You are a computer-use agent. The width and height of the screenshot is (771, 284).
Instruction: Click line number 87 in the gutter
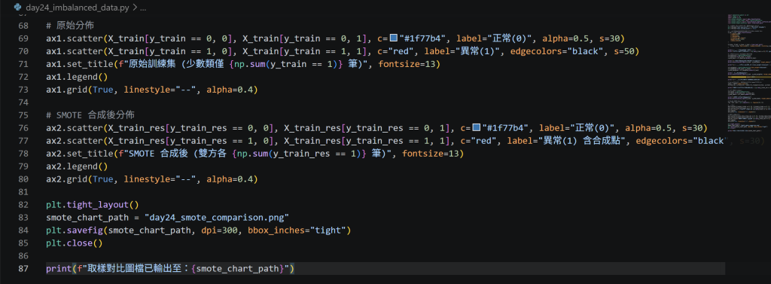(23, 269)
